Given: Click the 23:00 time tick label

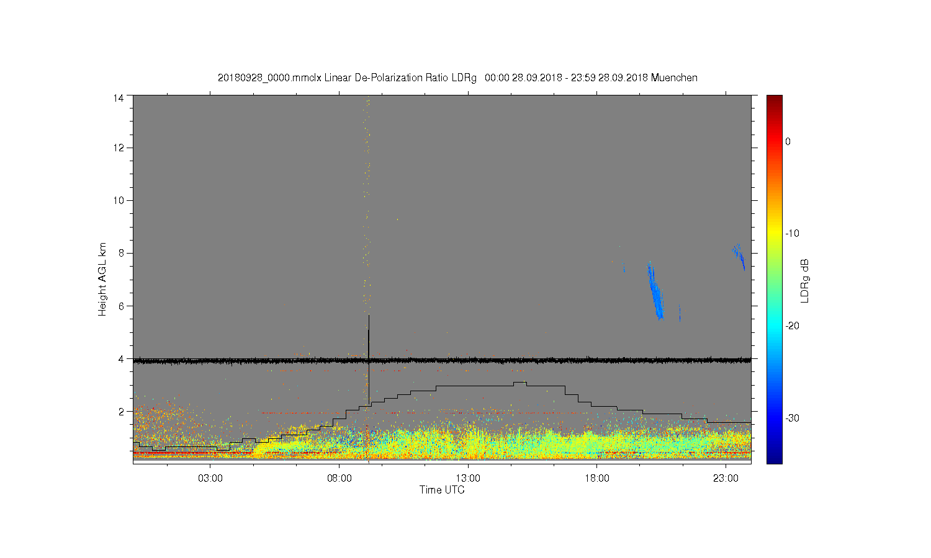Looking at the screenshot, I should [x=726, y=479].
